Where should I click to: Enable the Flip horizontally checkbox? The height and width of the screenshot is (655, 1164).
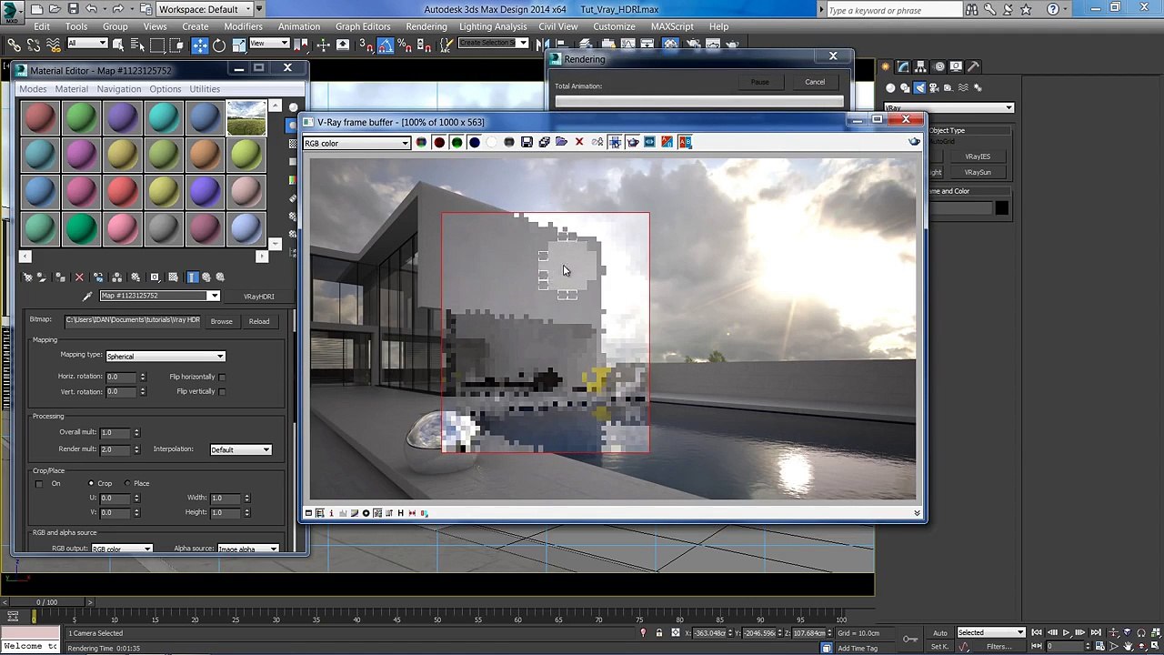[222, 377]
